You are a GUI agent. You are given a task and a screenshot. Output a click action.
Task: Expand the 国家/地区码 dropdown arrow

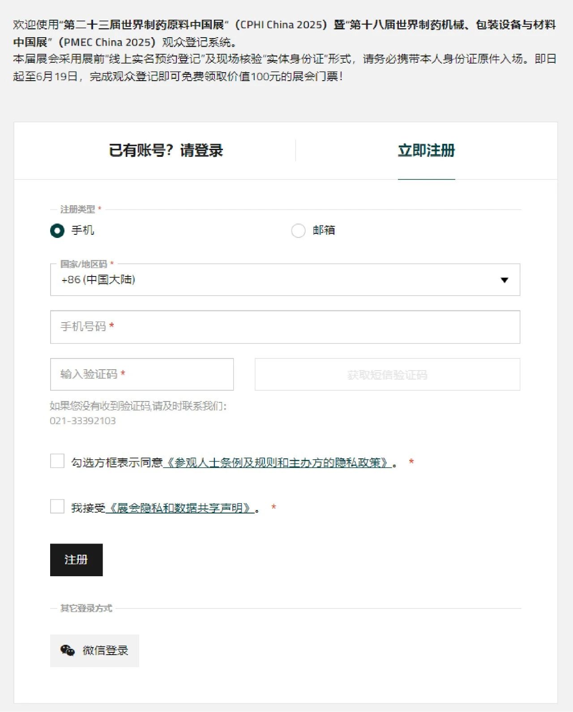click(x=505, y=280)
